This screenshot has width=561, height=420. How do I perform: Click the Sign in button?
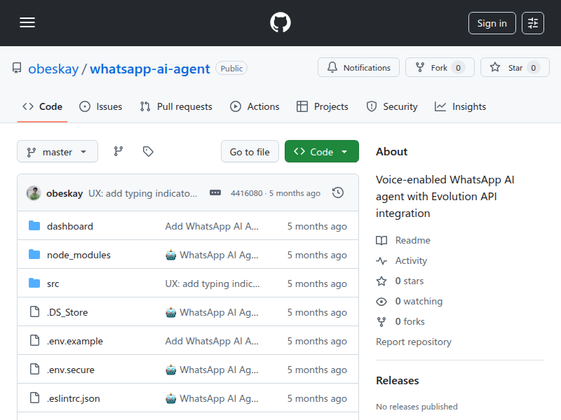(x=492, y=22)
